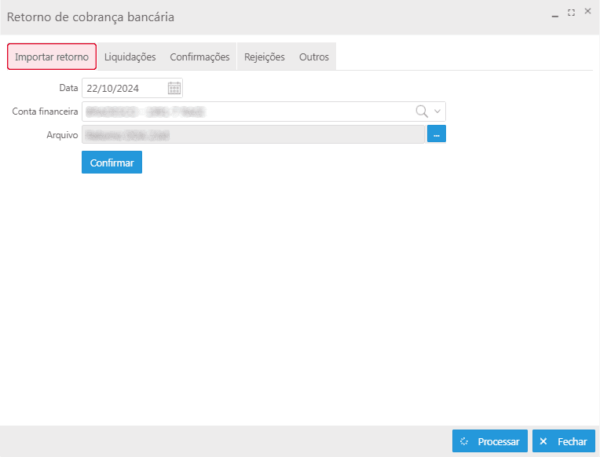600x457 pixels.
Task: Minimize the Retorno de cobrança bancária window
Action: click(554, 13)
